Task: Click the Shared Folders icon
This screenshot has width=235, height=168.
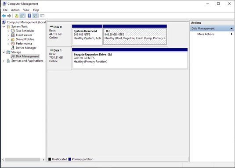Action: [13, 39]
